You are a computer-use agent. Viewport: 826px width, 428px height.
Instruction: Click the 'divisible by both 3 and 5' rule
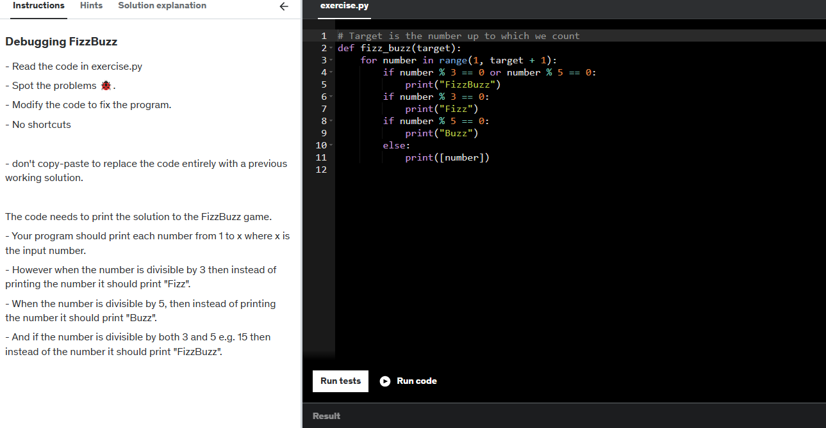coord(138,344)
